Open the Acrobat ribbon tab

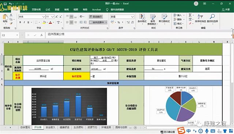[97, 9]
